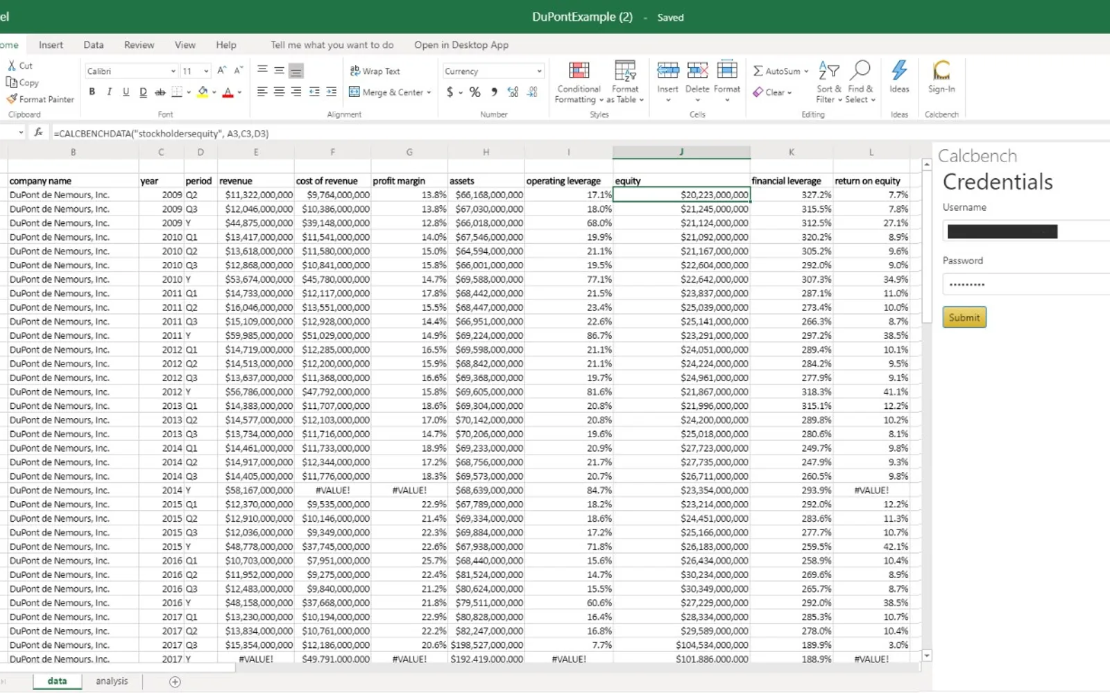Align cell text to the right

296,92
